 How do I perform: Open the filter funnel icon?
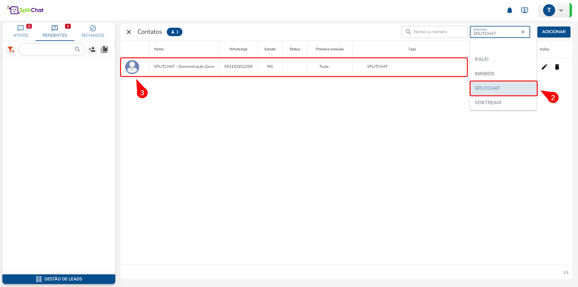point(11,49)
